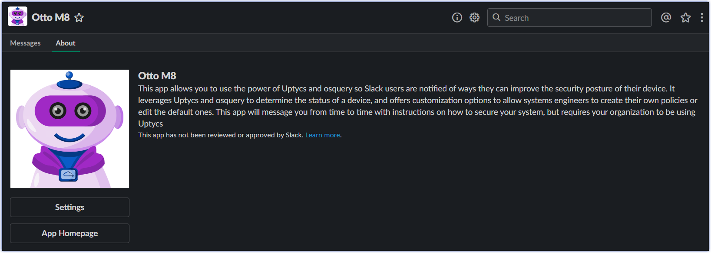Image resolution: width=711 pixels, height=253 pixels.
Task: Follow the Learn more link
Action: click(323, 135)
